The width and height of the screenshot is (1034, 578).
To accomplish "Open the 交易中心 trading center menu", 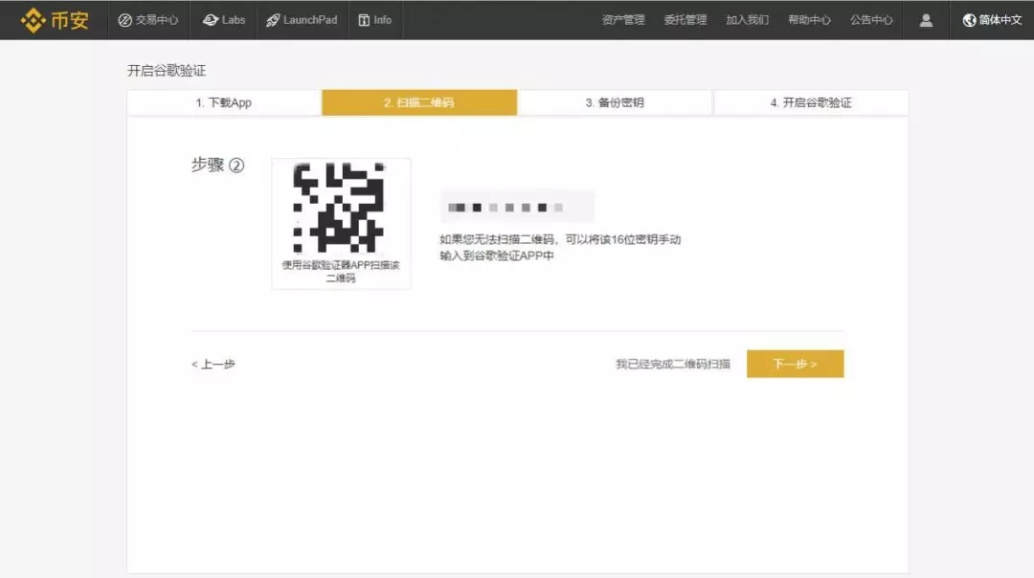I will (x=148, y=20).
